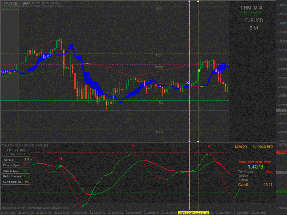This screenshot has width=287, height=215.
Task: Click the Daily Average value 155
Action: click(x=26, y=176)
